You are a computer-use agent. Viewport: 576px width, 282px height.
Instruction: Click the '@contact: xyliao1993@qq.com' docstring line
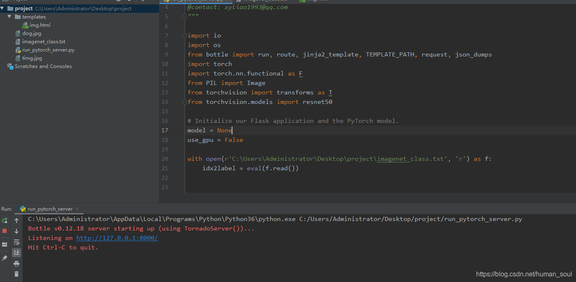click(237, 7)
